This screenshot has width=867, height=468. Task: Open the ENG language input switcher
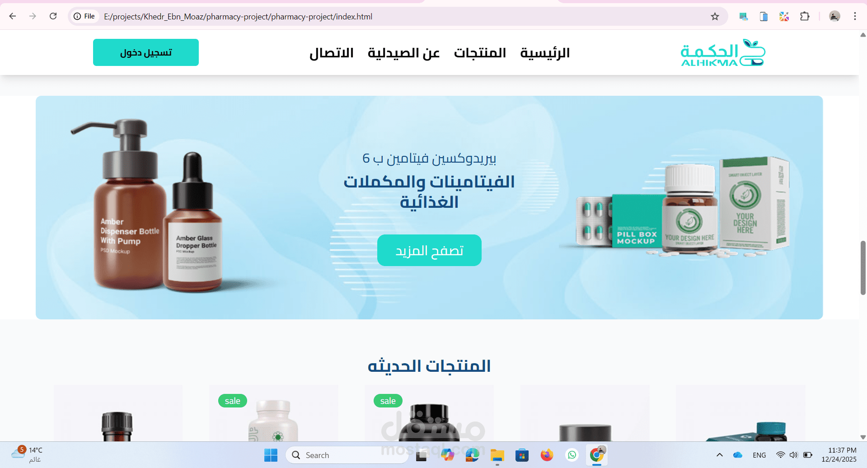759,455
